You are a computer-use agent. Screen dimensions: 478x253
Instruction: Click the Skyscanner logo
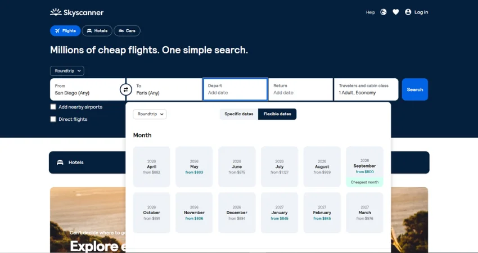point(77,12)
